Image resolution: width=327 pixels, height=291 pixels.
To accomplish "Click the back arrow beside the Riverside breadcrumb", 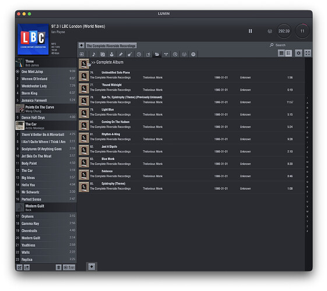I will (82, 45).
